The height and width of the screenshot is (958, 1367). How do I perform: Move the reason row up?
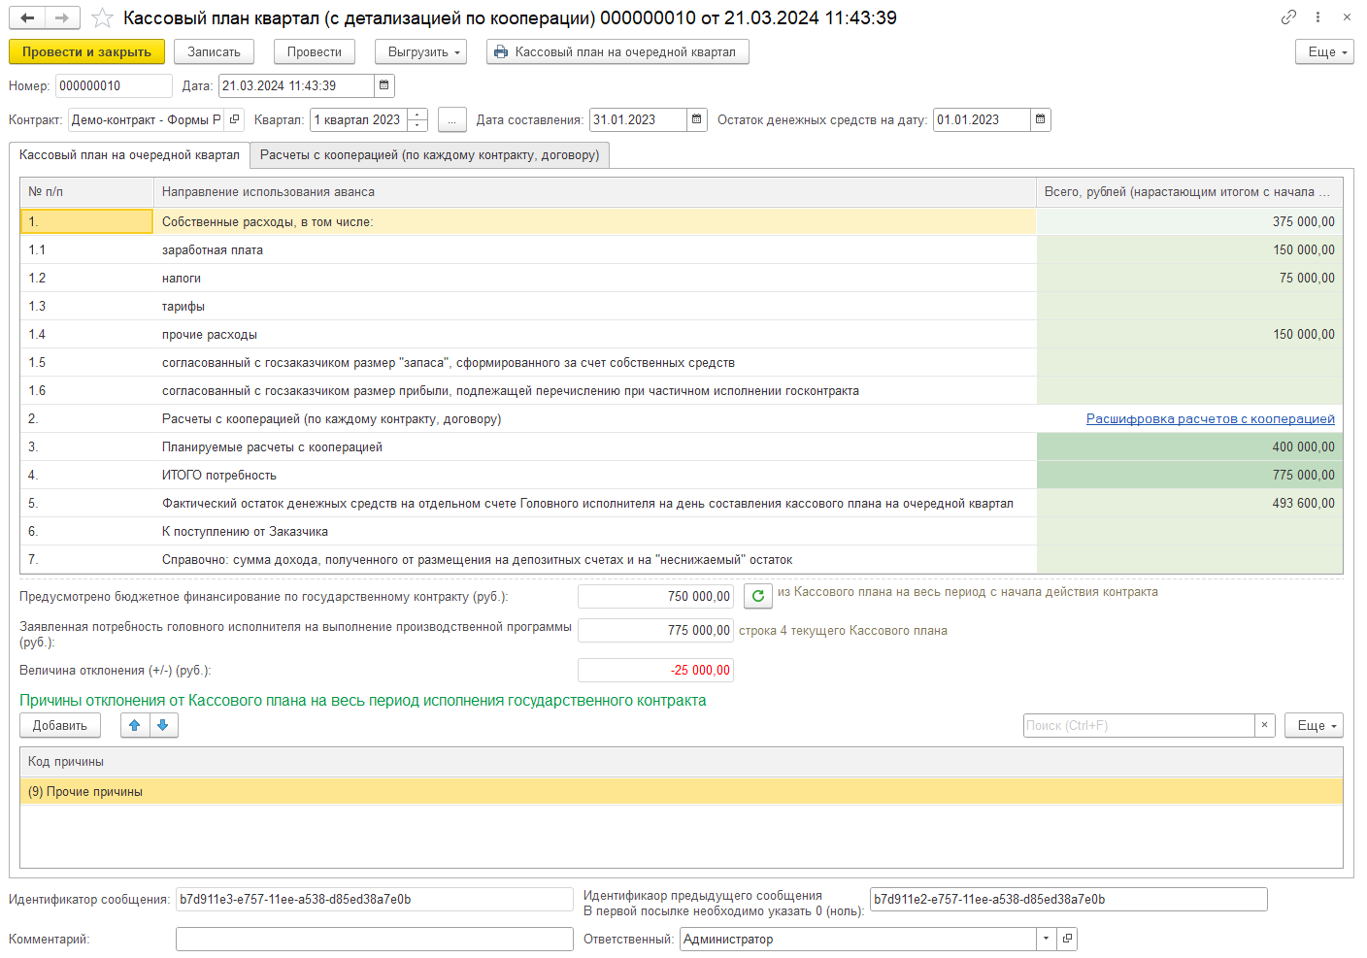(135, 725)
